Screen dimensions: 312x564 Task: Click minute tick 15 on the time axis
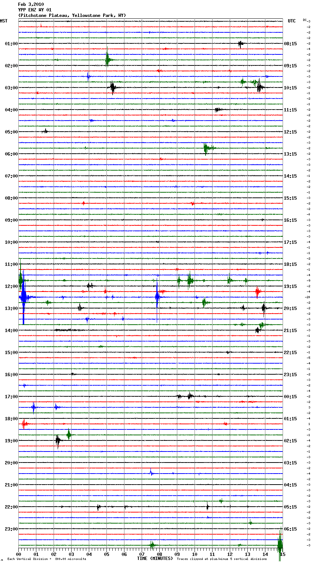coord(283,554)
